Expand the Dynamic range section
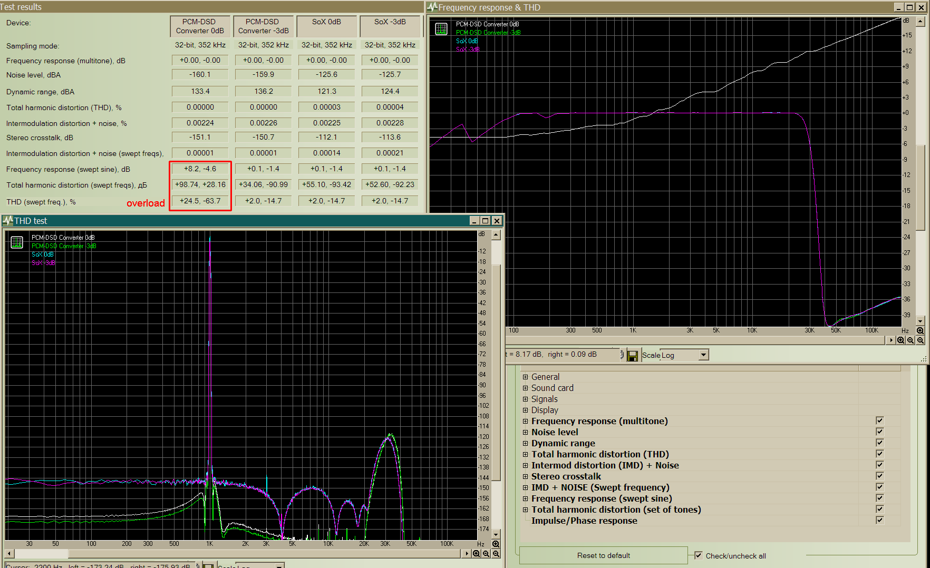Screen dimensions: 930x568 click(x=525, y=444)
